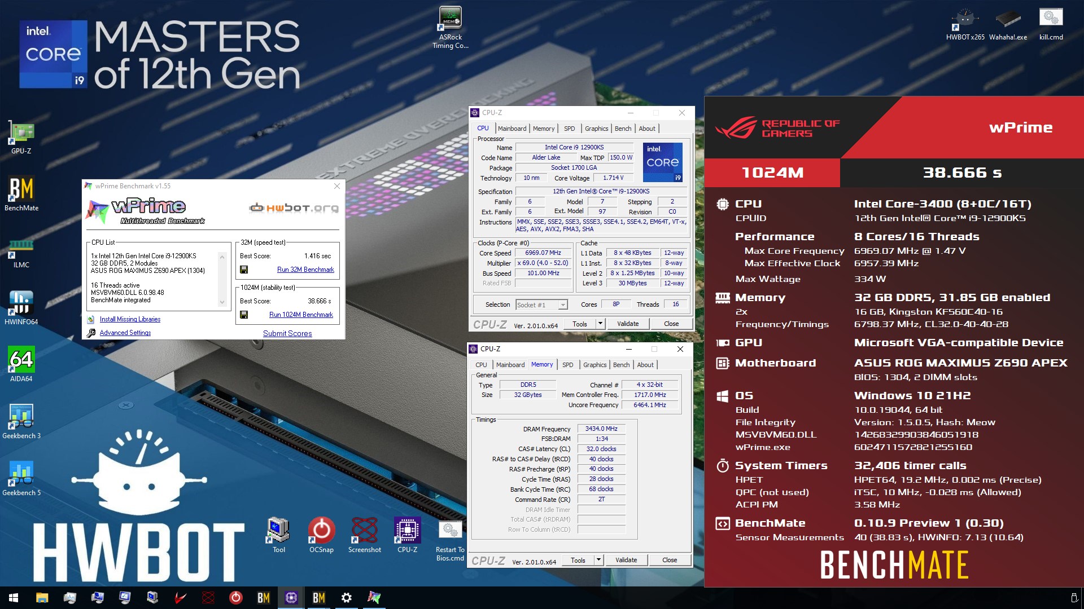Click Install Missing Libraries link

point(130,319)
